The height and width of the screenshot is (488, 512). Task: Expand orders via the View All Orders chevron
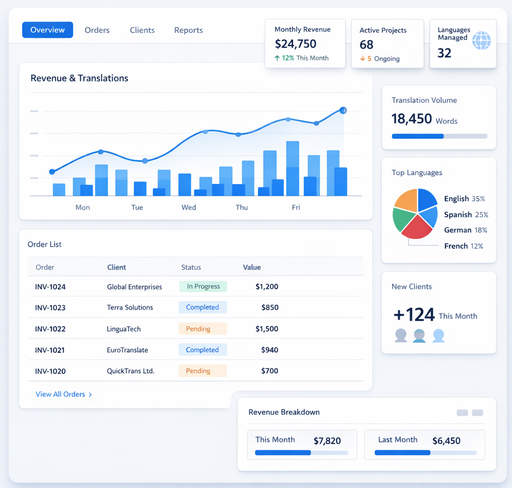click(90, 395)
